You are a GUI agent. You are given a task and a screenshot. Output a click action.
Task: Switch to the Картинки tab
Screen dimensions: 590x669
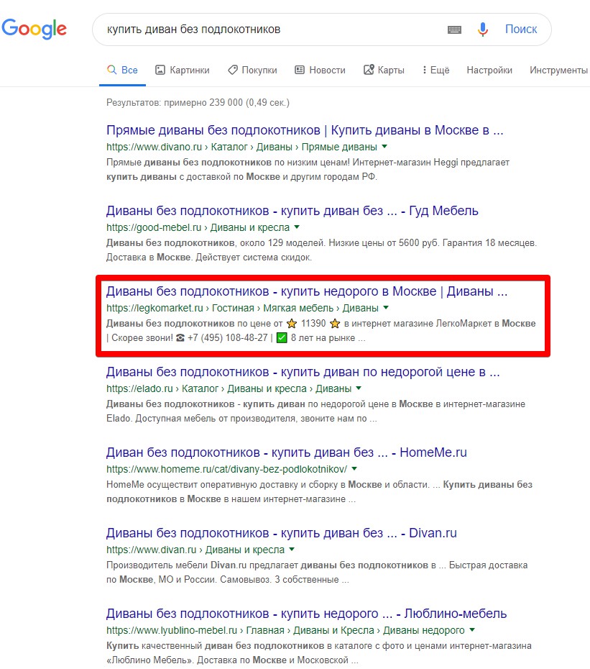(x=183, y=70)
